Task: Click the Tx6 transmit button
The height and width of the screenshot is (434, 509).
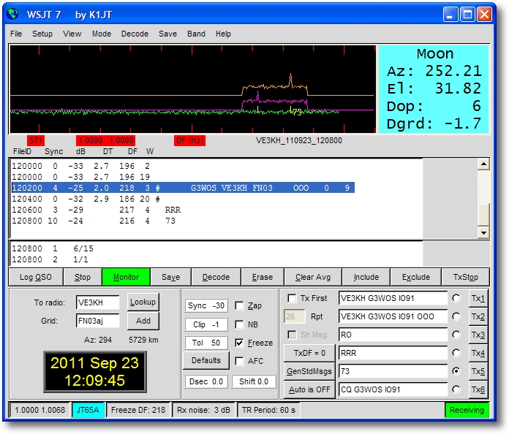Action: click(x=478, y=389)
